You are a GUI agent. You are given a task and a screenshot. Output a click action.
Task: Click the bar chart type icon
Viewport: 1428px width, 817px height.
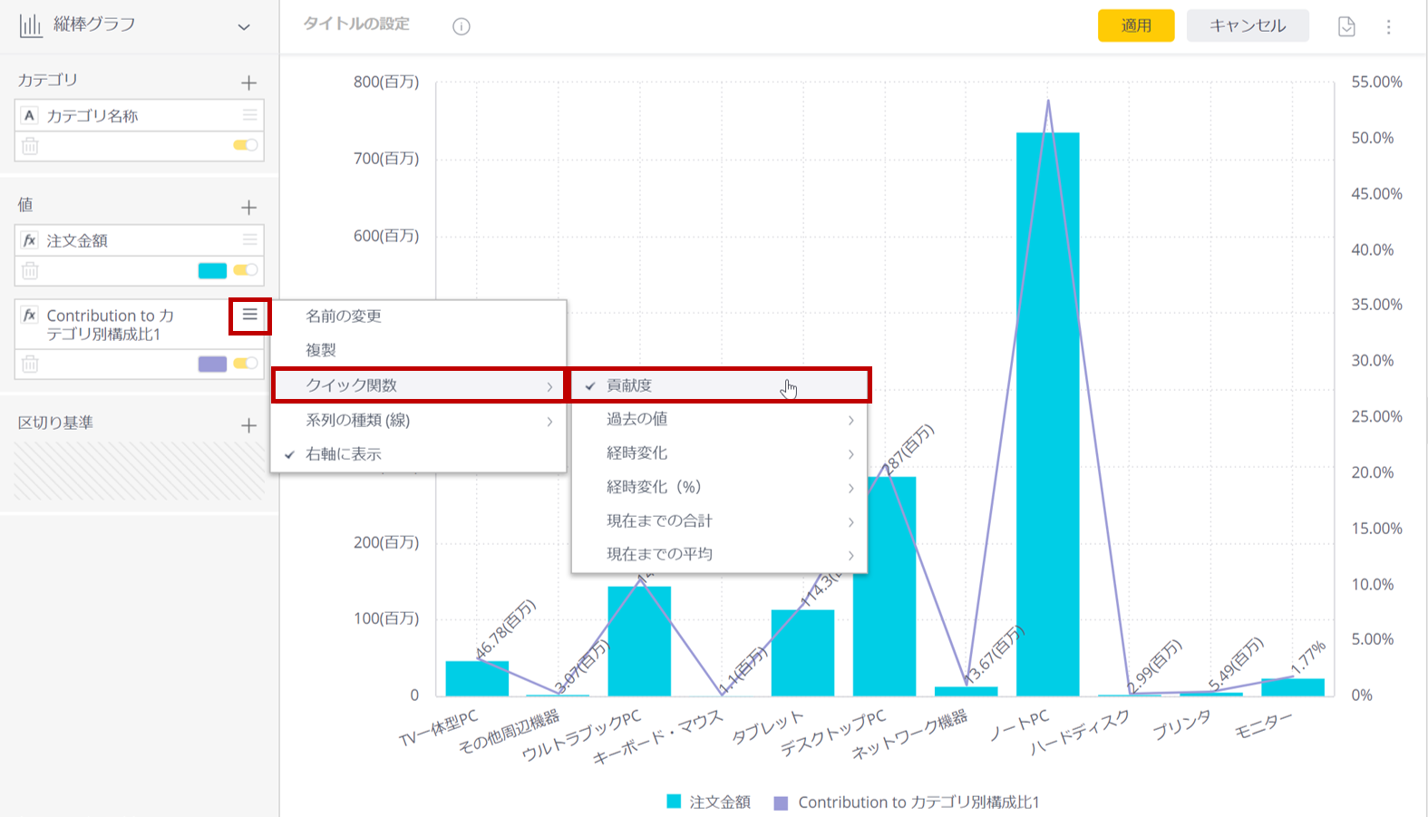point(31,25)
